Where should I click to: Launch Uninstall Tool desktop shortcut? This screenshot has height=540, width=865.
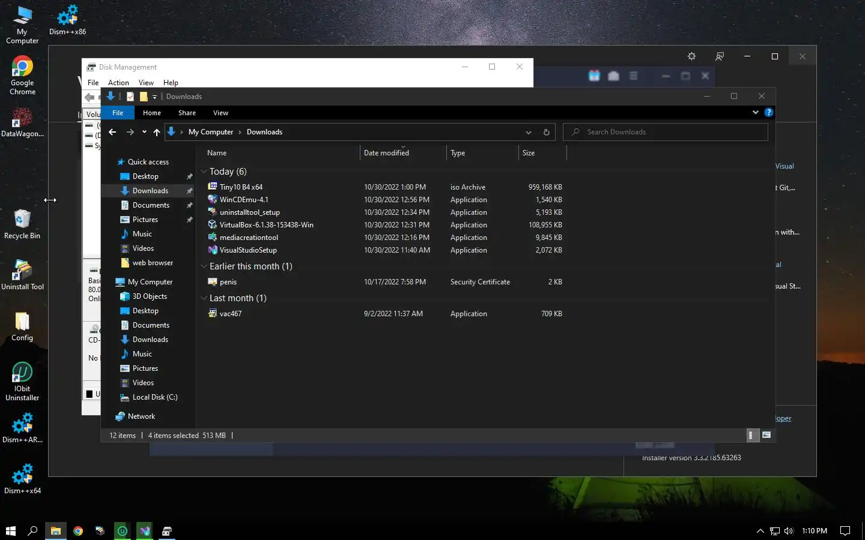click(22, 275)
